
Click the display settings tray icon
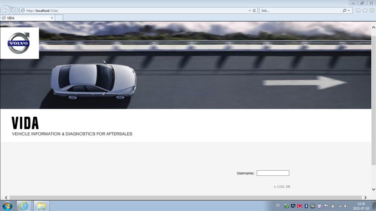click(x=293, y=206)
